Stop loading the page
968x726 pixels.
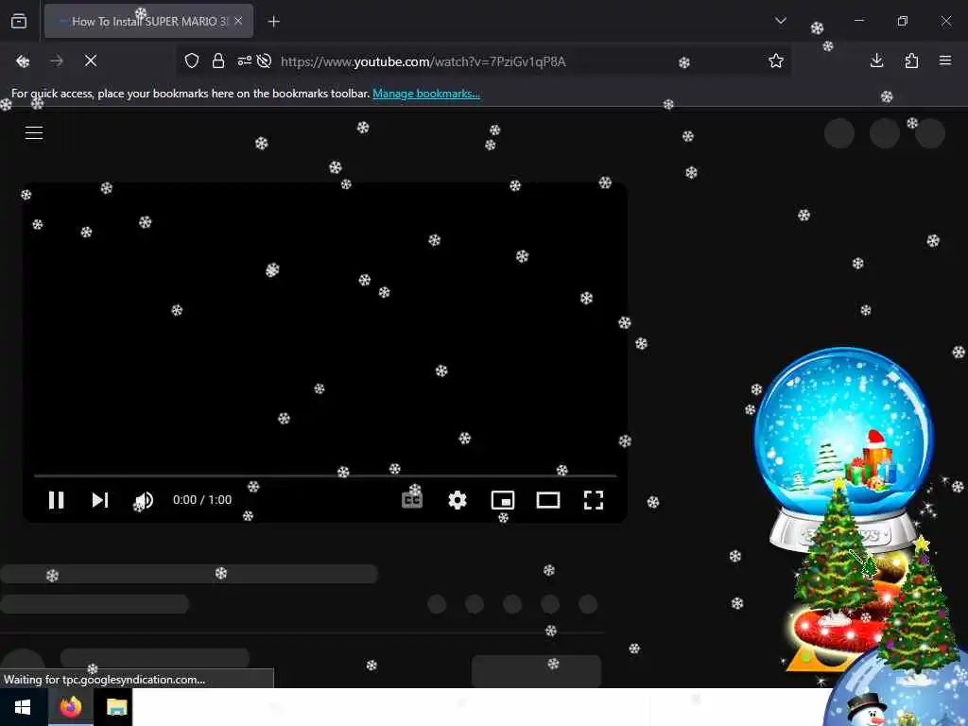click(91, 60)
